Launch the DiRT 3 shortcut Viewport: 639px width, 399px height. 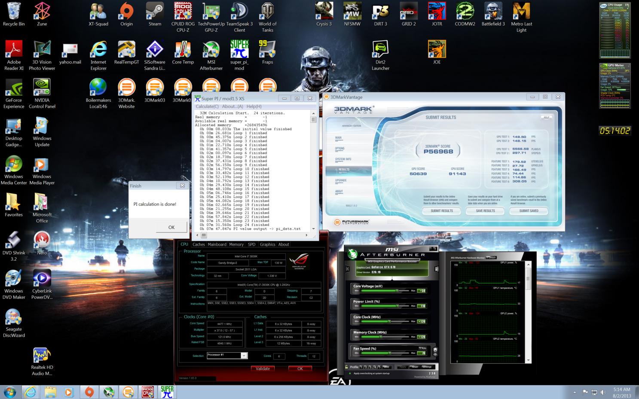[380, 14]
